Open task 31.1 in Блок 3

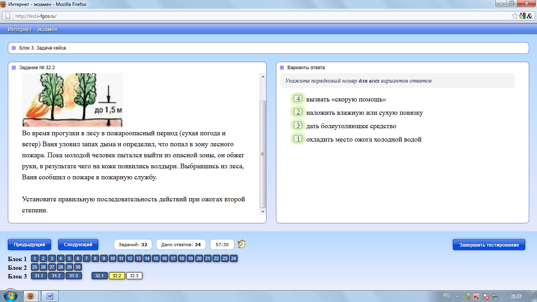(39, 276)
